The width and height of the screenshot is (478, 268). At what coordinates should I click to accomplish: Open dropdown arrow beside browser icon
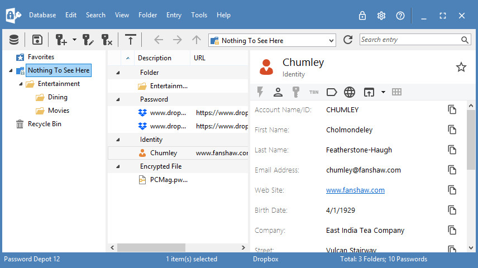tap(383, 92)
